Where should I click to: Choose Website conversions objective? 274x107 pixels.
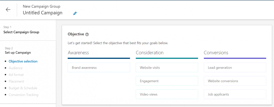click(x=235, y=81)
